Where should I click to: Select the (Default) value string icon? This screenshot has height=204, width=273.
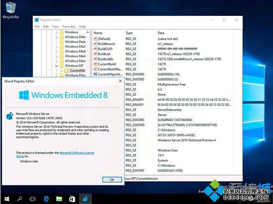point(95,39)
